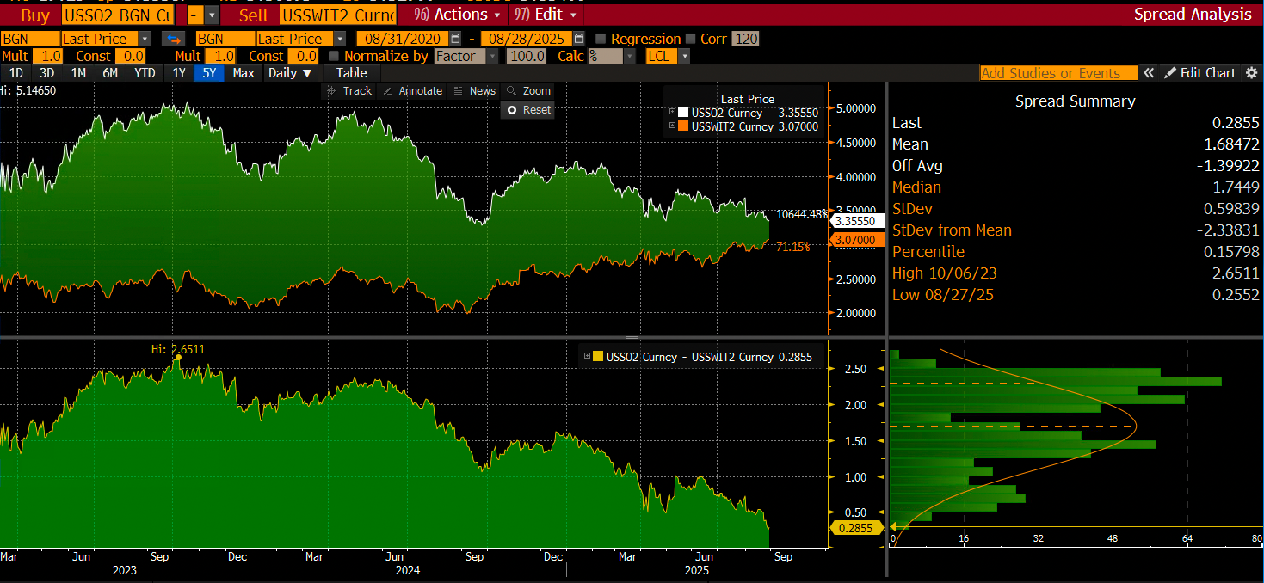Open the end date calendar icon
The image size is (1264, 583).
point(579,39)
